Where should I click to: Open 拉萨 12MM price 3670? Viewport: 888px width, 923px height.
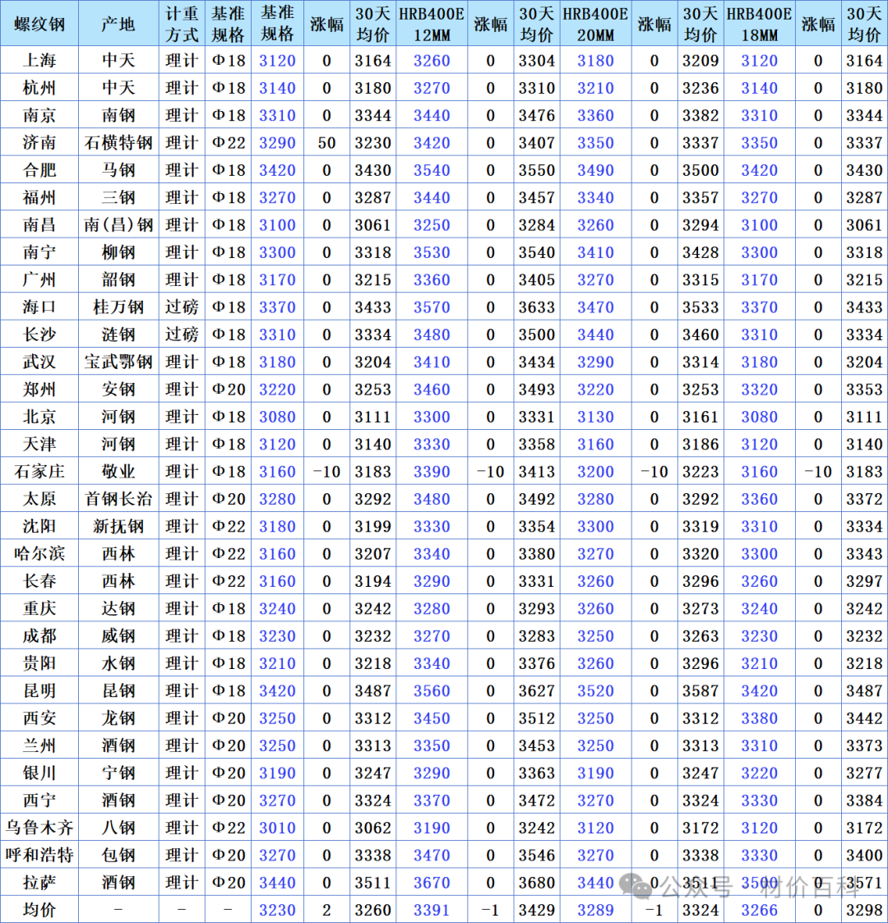[x=432, y=883]
